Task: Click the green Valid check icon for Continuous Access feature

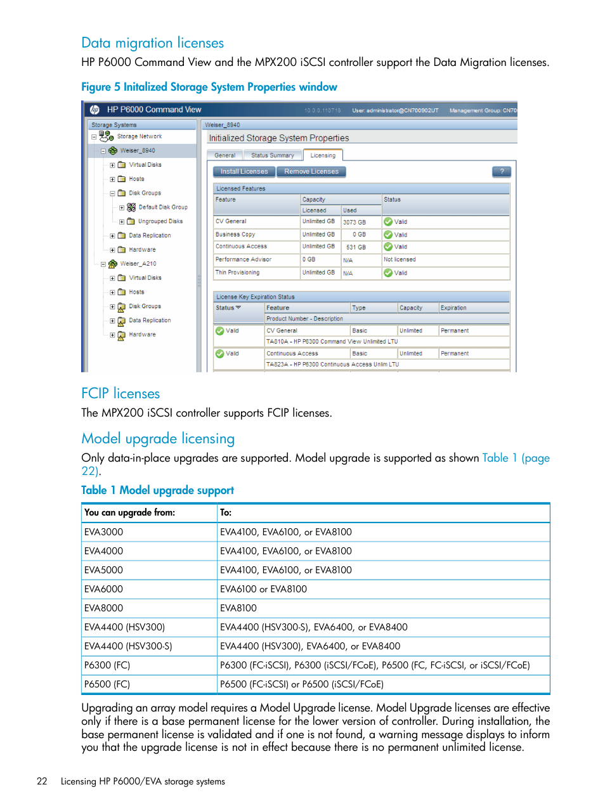Action: (388, 247)
